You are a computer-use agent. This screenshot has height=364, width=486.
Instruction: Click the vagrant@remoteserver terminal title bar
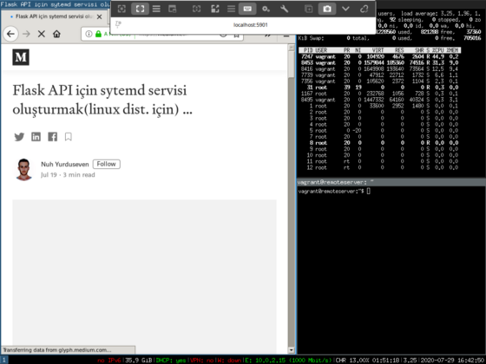coord(391,182)
